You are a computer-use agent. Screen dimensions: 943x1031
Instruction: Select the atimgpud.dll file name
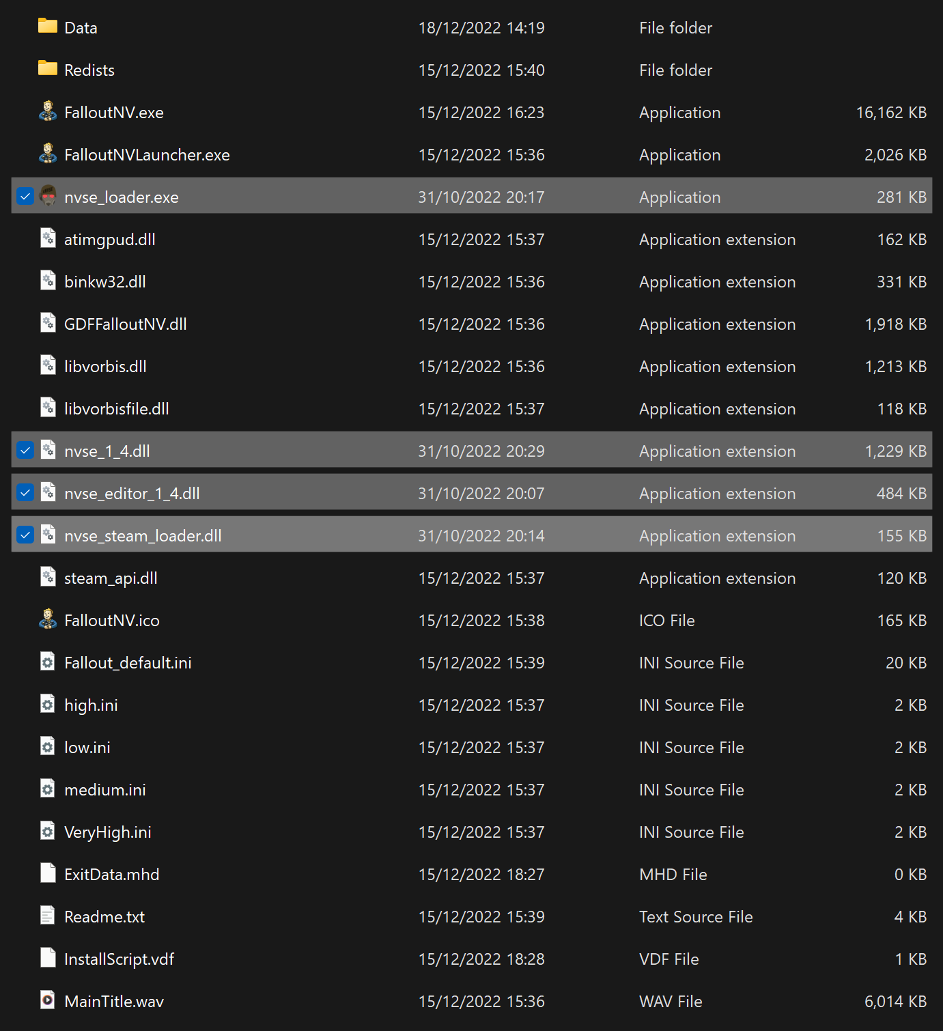(x=110, y=240)
